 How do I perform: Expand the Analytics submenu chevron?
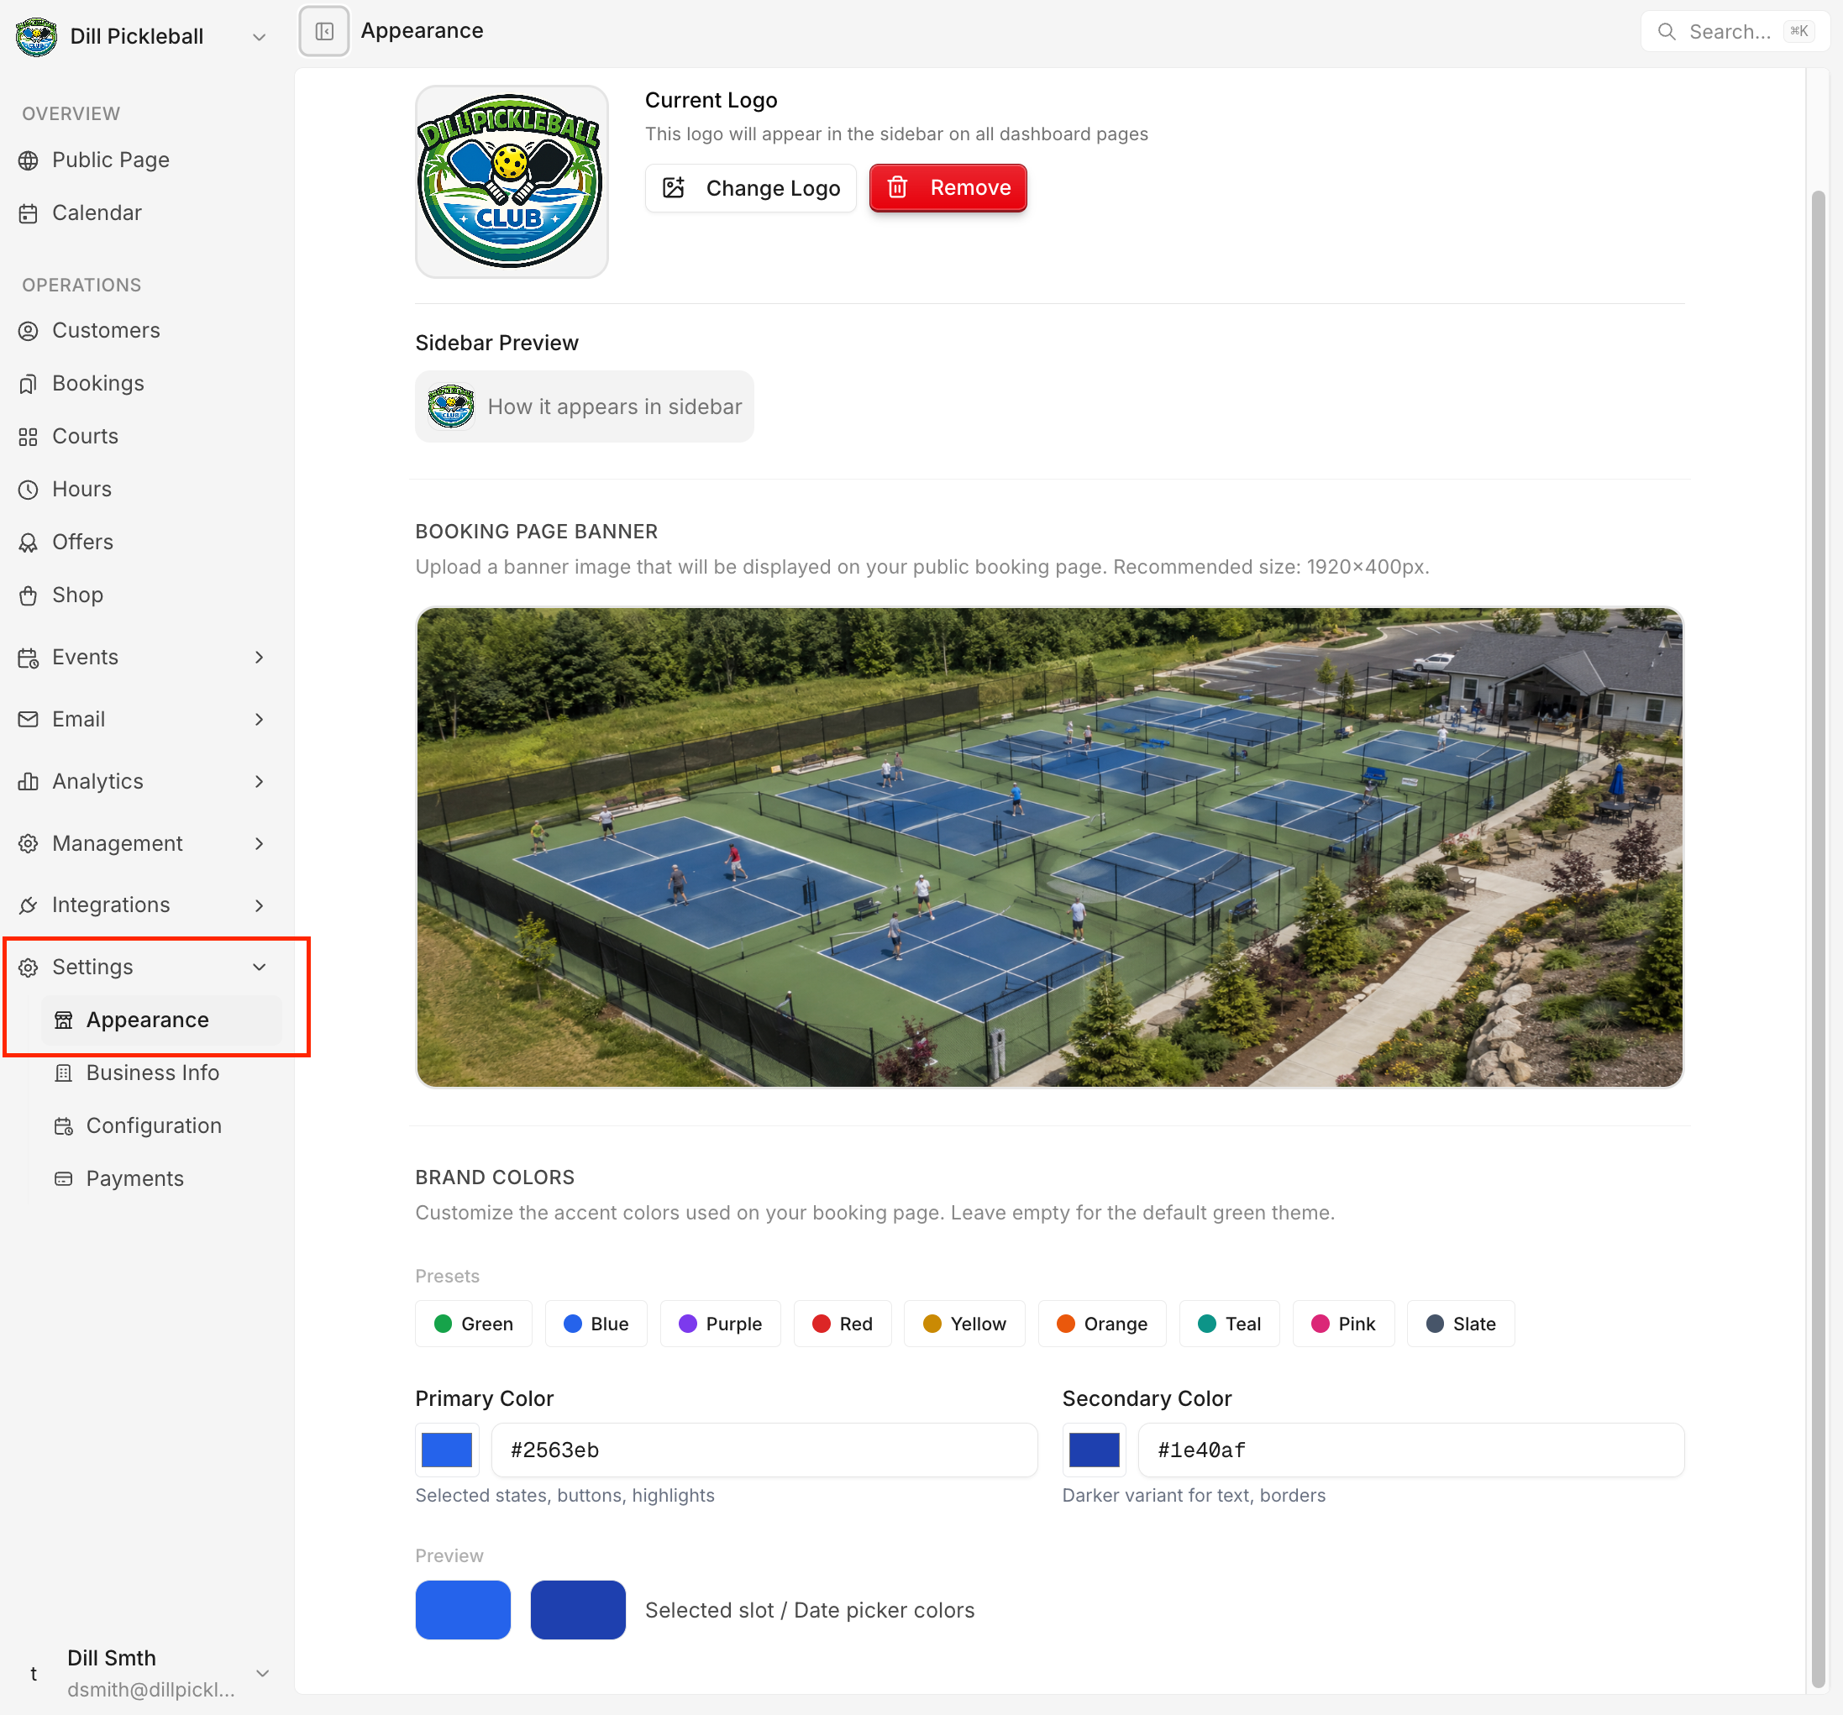[x=260, y=781]
